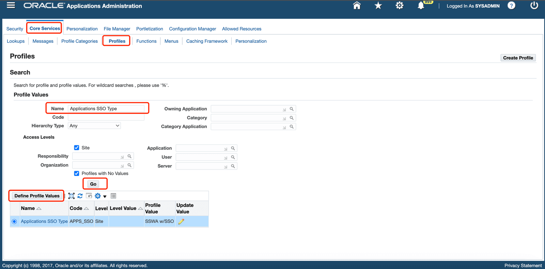
Task: Click the Logout power icon
Action: click(x=534, y=5)
